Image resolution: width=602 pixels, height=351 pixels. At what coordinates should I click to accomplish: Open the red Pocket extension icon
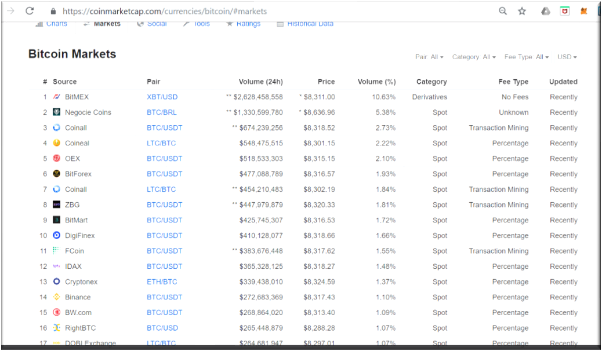(564, 11)
